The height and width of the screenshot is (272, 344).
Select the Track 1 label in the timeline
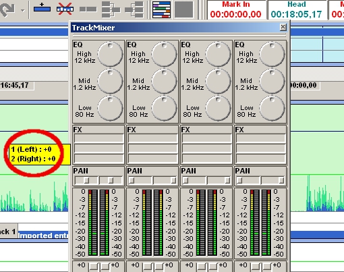point(9,232)
